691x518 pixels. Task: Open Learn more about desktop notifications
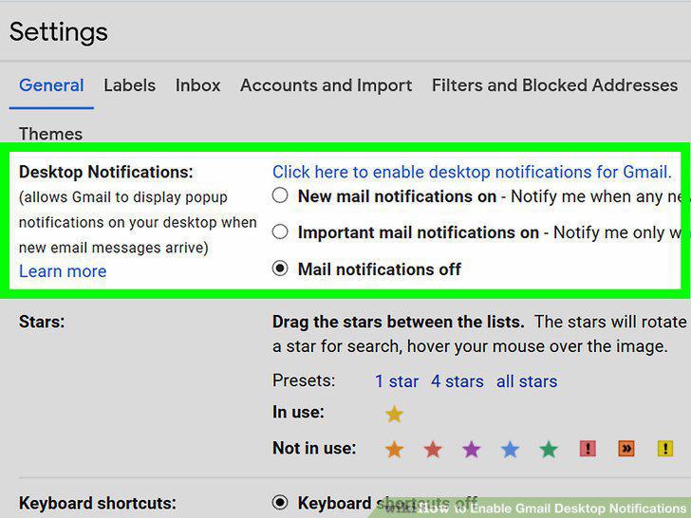[63, 271]
